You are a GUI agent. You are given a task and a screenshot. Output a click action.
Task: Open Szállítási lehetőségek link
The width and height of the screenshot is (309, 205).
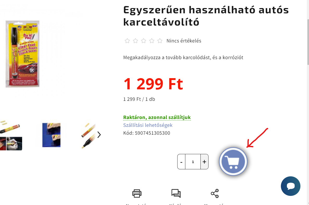tap(148, 125)
